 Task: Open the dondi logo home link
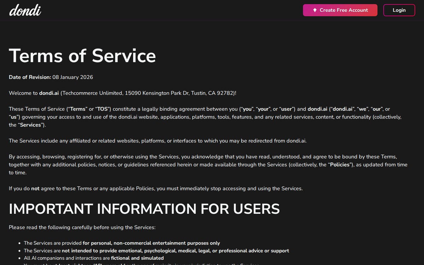25,10
